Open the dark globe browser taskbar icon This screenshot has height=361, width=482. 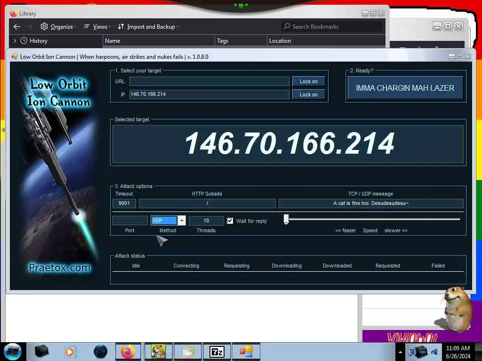101,352
